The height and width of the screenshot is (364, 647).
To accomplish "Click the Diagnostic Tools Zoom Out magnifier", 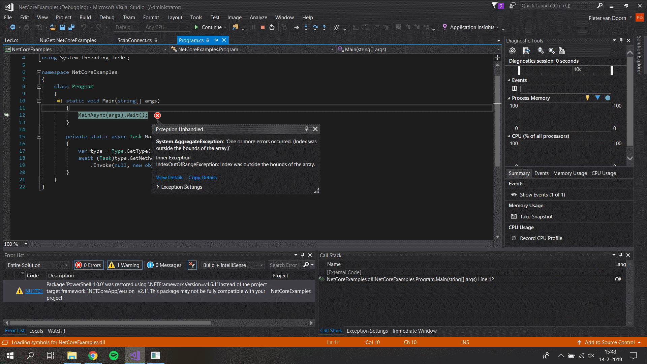I will pos(551,51).
